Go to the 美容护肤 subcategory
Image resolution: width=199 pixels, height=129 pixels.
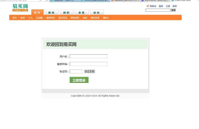50,18
